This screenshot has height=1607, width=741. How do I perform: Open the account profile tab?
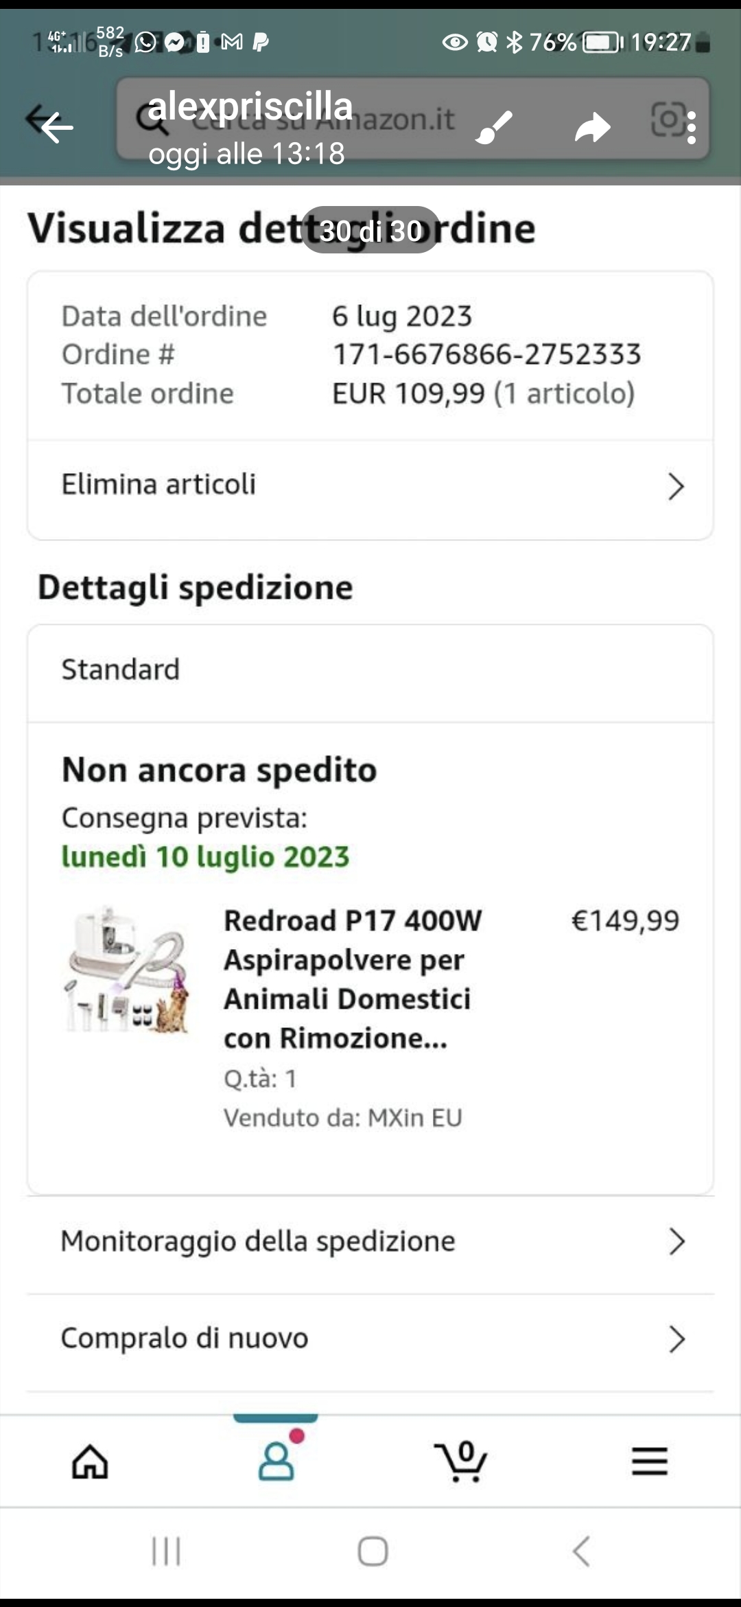(276, 1460)
